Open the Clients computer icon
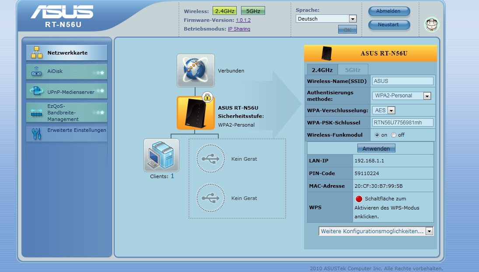The image size is (479, 272). tap(161, 155)
